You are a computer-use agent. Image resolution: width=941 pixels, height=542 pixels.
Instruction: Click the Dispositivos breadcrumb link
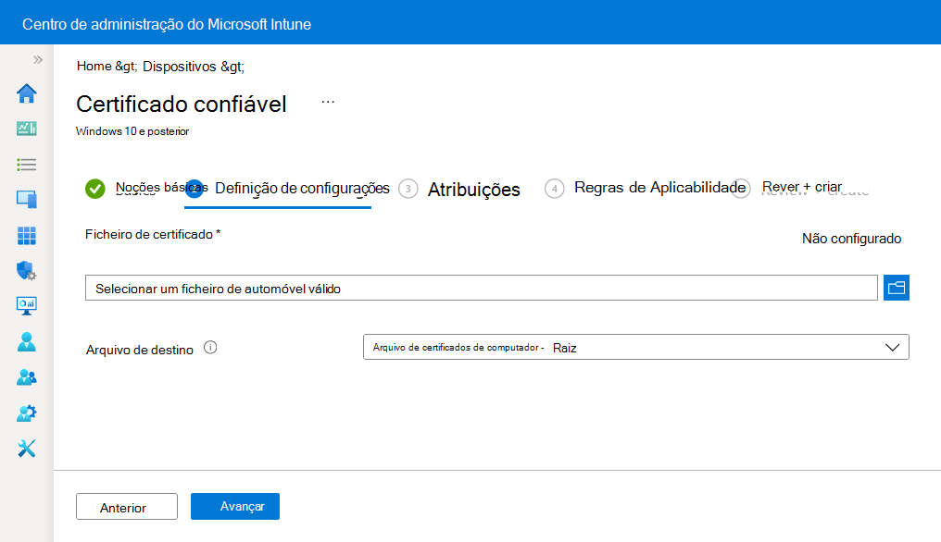tap(179, 66)
